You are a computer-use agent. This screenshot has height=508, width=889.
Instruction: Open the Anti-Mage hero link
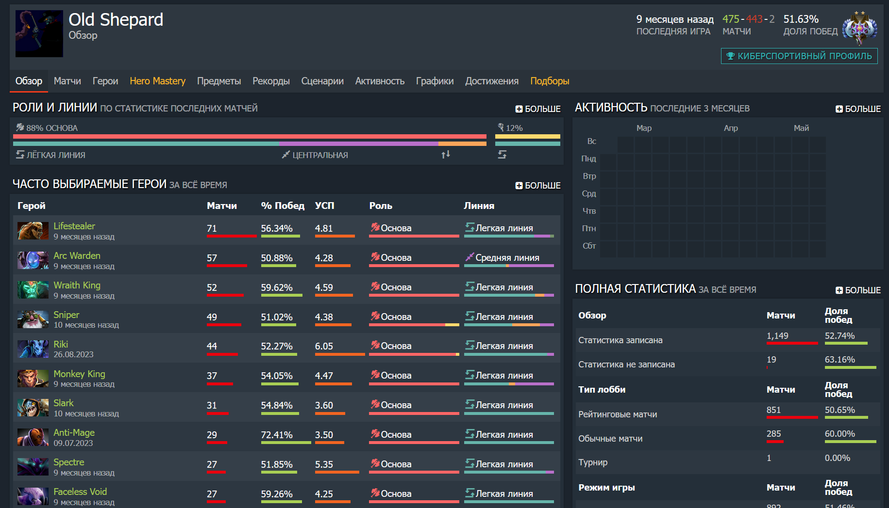pyautogui.click(x=74, y=432)
